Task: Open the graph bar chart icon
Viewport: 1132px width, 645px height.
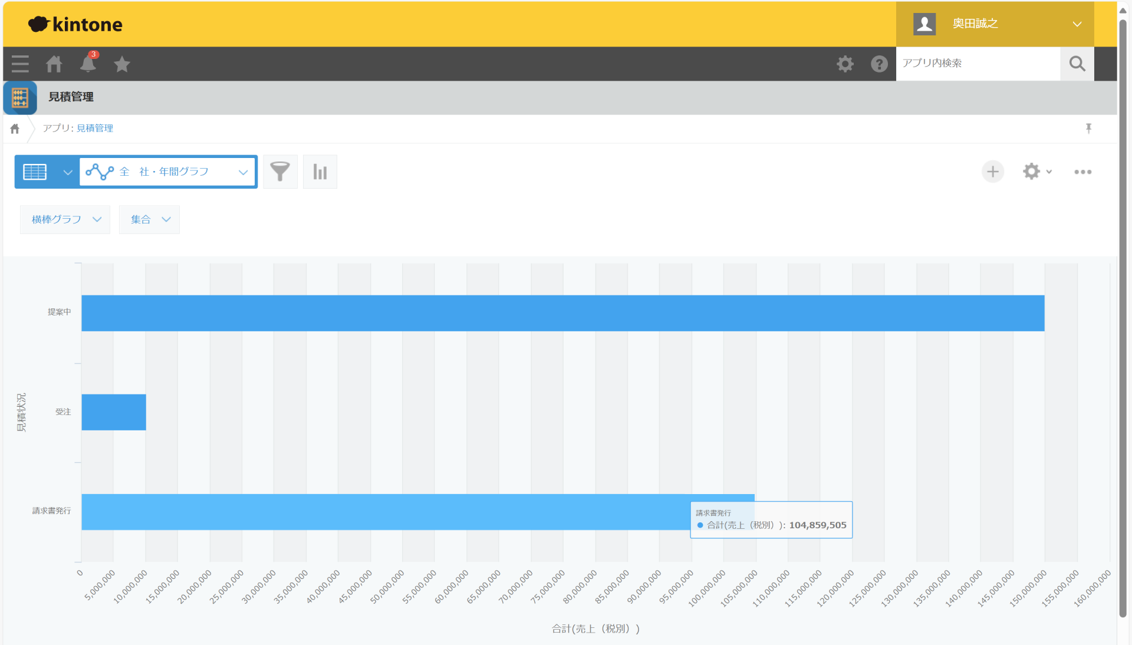Action: tap(320, 172)
